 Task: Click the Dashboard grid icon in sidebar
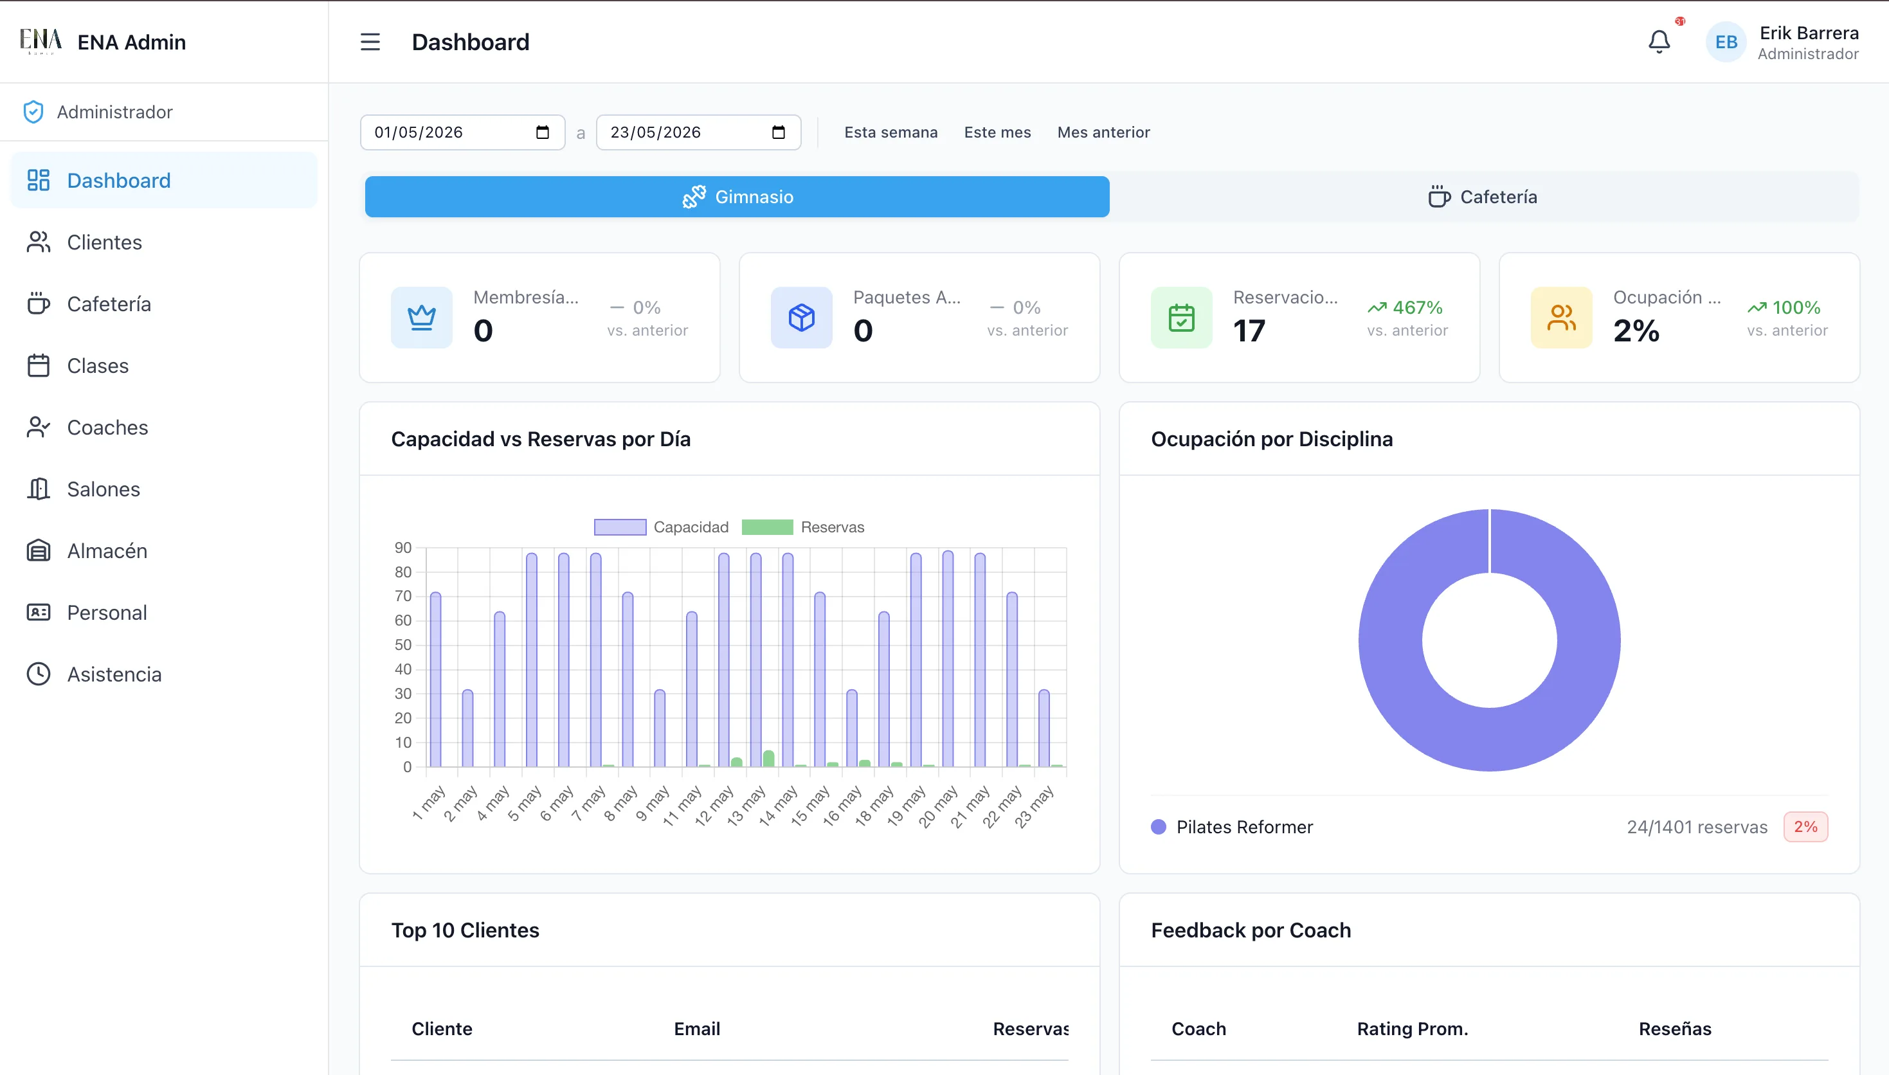(39, 180)
